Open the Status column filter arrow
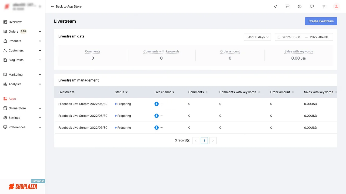The width and height of the screenshot is (346, 194). coord(127,92)
